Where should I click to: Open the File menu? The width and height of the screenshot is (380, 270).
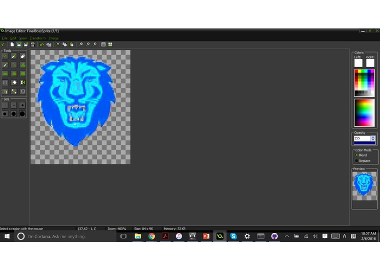tap(4, 38)
